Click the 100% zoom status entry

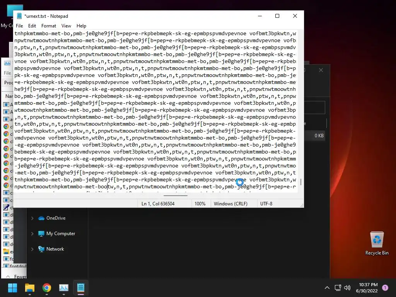click(200, 204)
